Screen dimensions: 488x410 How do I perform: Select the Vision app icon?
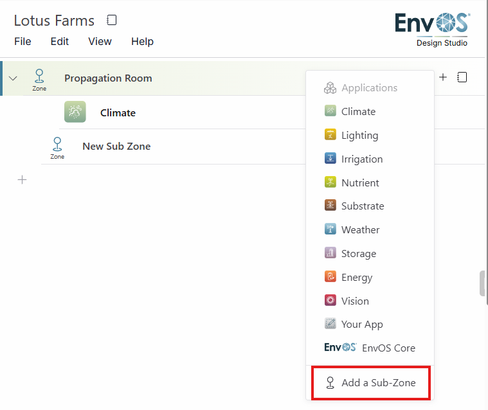(330, 300)
